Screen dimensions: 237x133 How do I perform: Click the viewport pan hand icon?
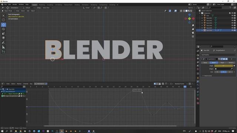pyautogui.click(x=193, y=29)
